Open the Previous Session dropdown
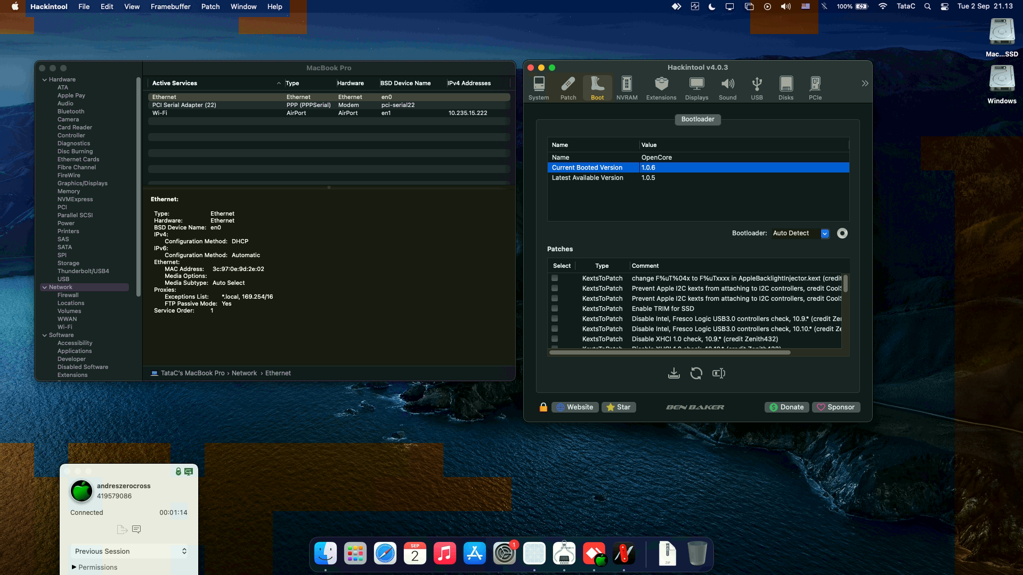Viewport: 1023px width, 575px height. pos(129,551)
